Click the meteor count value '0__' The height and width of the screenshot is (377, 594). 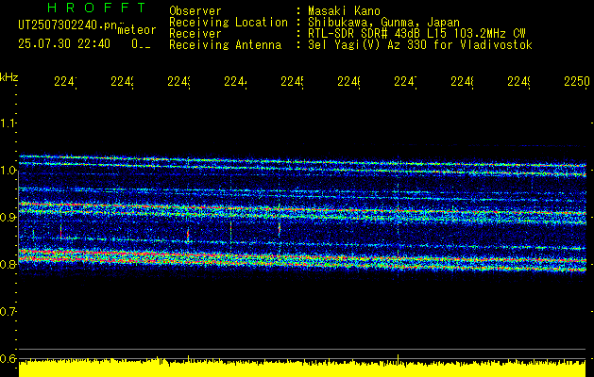pos(142,44)
